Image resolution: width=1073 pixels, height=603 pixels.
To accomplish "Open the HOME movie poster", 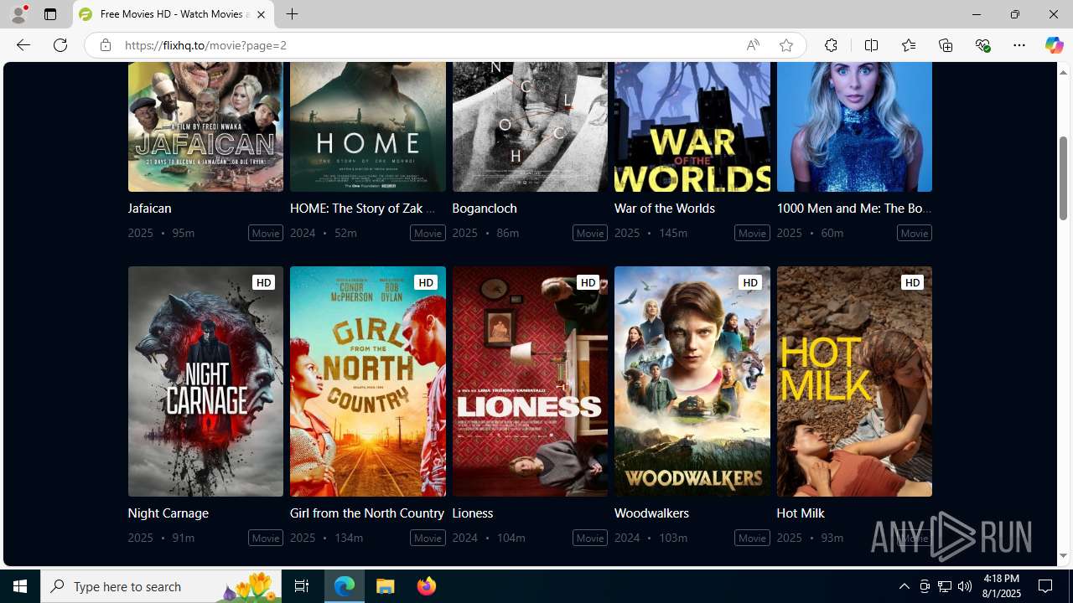I will (x=368, y=126).
